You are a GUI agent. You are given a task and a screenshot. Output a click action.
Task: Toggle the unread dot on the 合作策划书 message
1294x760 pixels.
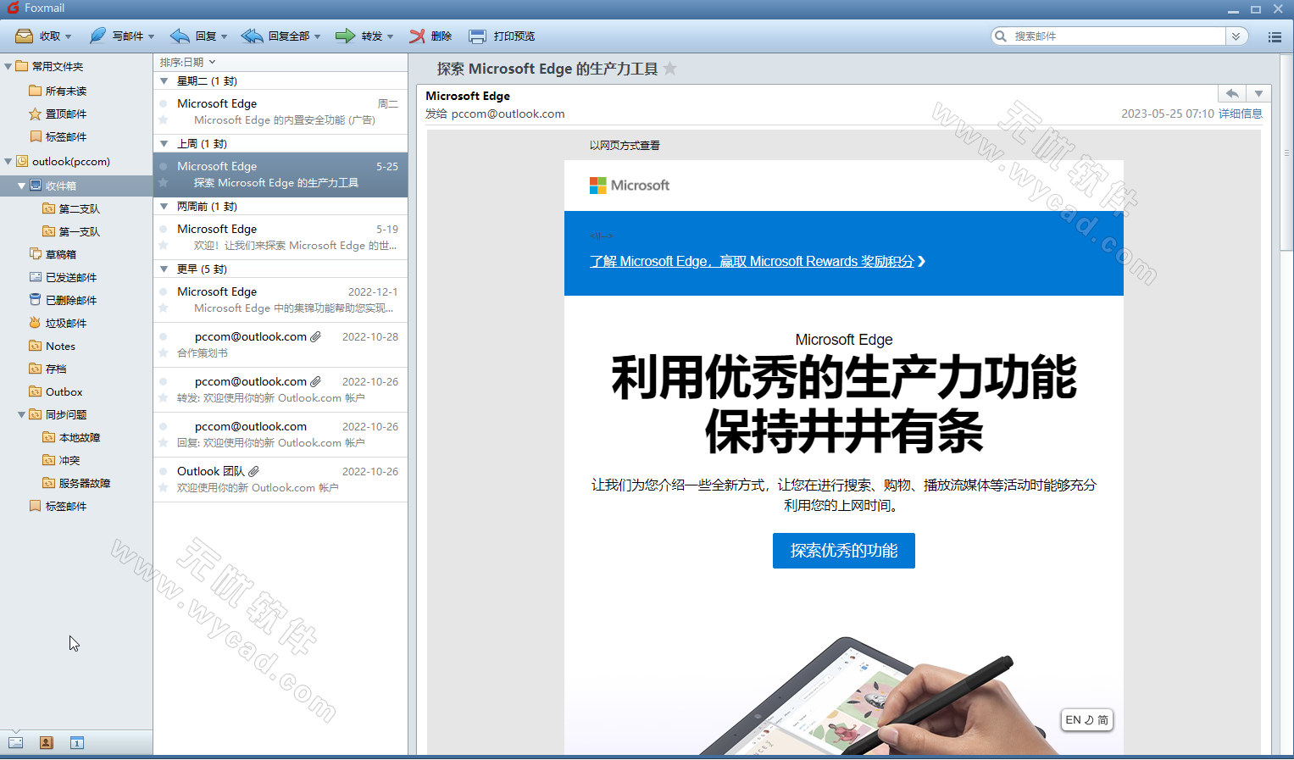pyautogui.click(x=163, y=336)
